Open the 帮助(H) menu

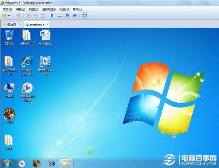click(x=77, y=9)
